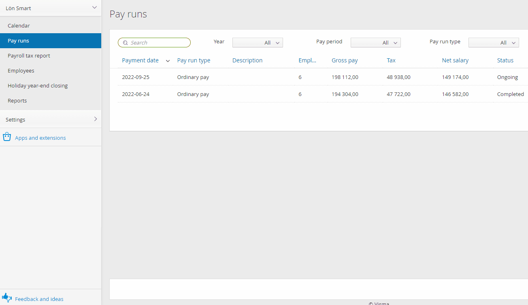Image resolution: width=528 pixels, height=305 pixels.
Task: Open the Year filter dropdown
Action: click(x=258, y=43)
